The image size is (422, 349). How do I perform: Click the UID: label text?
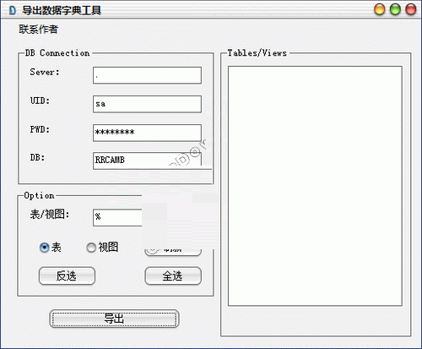(x=40, y=101)
